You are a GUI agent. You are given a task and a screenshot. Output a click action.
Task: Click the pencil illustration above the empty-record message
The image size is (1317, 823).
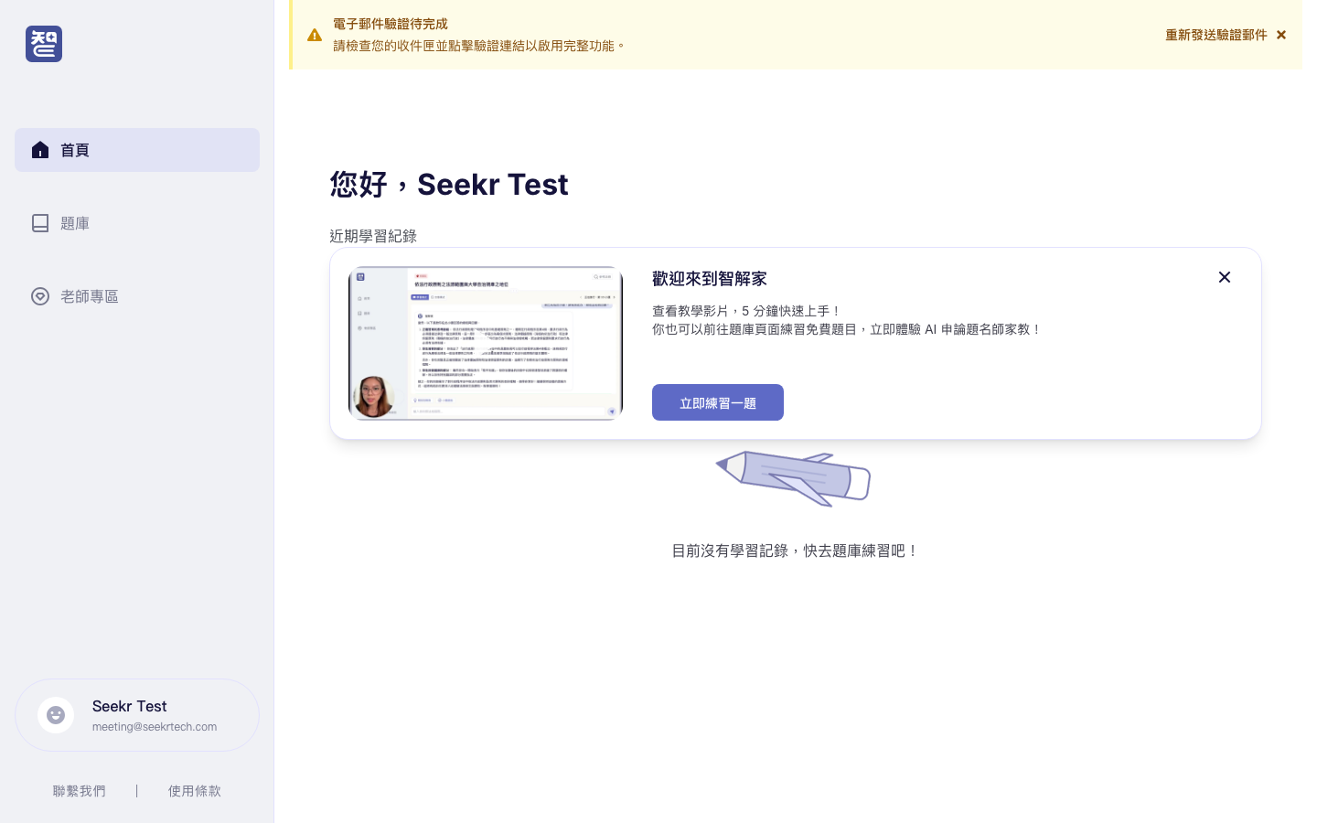793,477
